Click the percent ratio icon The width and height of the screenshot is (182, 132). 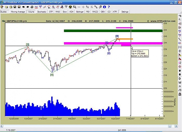tap(87, 7)
